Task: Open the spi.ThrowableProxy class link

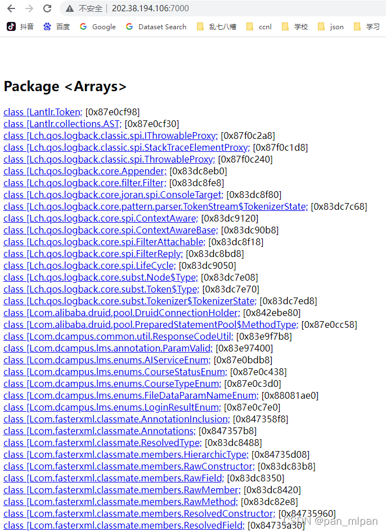Action: pyautogui.click(x=109, y=160)
